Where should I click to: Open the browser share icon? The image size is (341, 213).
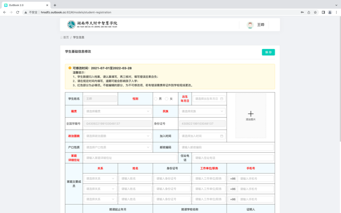pyautogui.click(x=309, y=12)
